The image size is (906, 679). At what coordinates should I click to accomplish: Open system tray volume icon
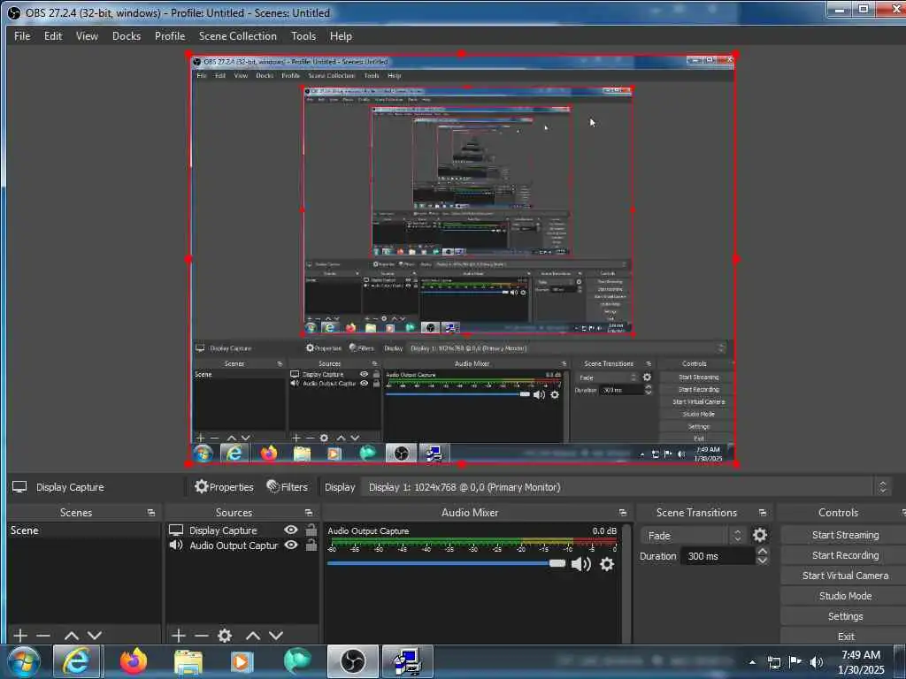pyautogui.click(x=817, y=662)
